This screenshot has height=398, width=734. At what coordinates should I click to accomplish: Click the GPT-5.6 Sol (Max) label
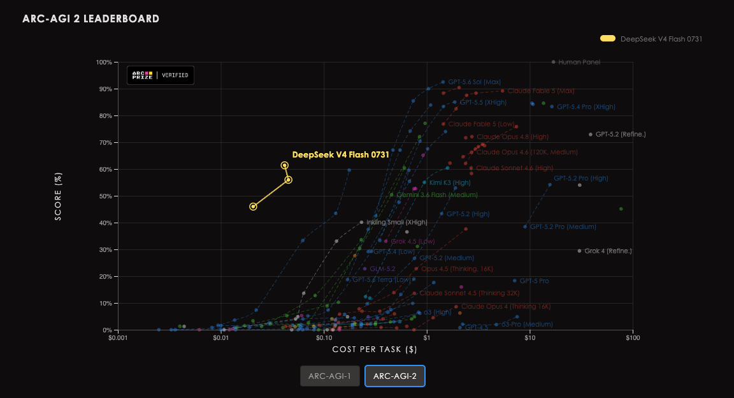[x=474, y=82]
